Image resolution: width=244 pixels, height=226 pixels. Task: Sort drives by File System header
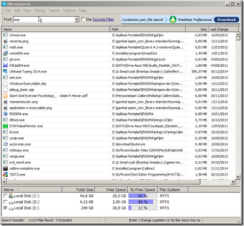click(x=173, y=190)
